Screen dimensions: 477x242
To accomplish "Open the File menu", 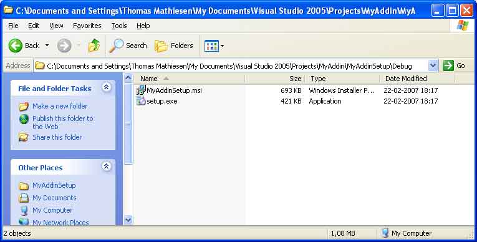I will (x=13, y=26).
